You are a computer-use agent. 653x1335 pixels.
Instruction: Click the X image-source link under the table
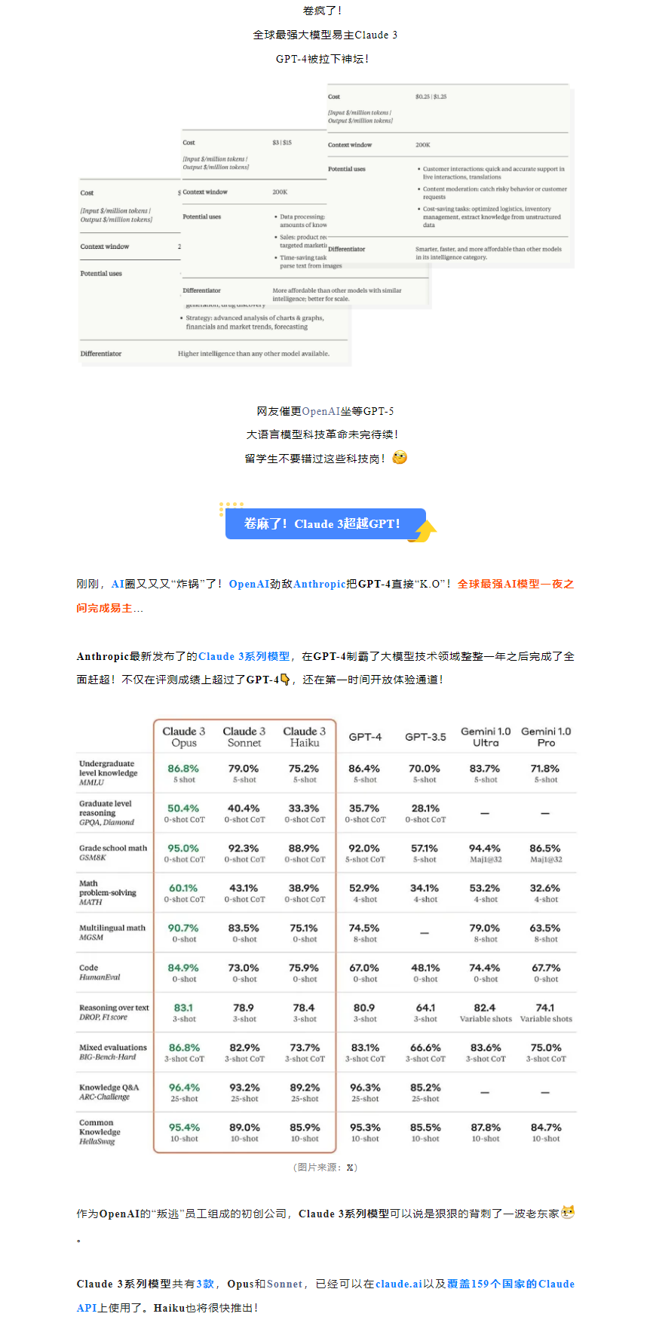(x=350, y=1167)
